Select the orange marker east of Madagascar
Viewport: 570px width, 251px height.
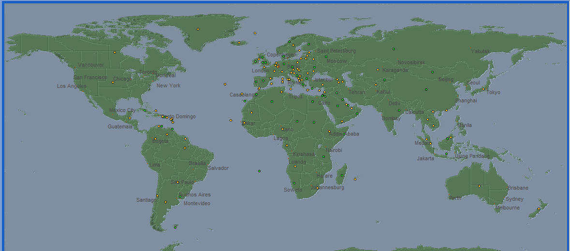click(x=355, y=179)
